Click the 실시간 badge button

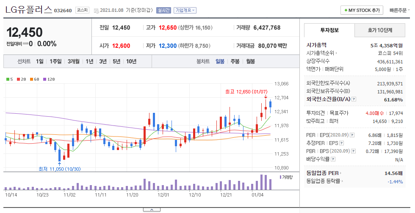coord(163,10)
